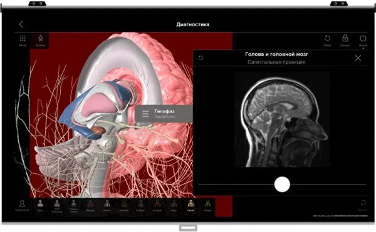The width and height of the screenshot is (376, 232).
Task: Toggle the Скелет skeleton layer
Action: click(107, 206)
